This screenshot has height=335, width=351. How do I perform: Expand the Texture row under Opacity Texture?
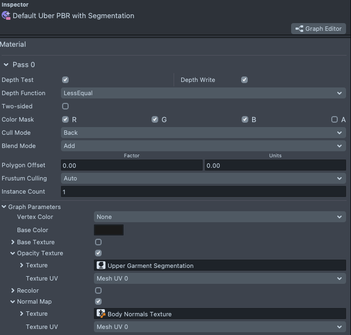pyautogui.click(x=21, y=265)
